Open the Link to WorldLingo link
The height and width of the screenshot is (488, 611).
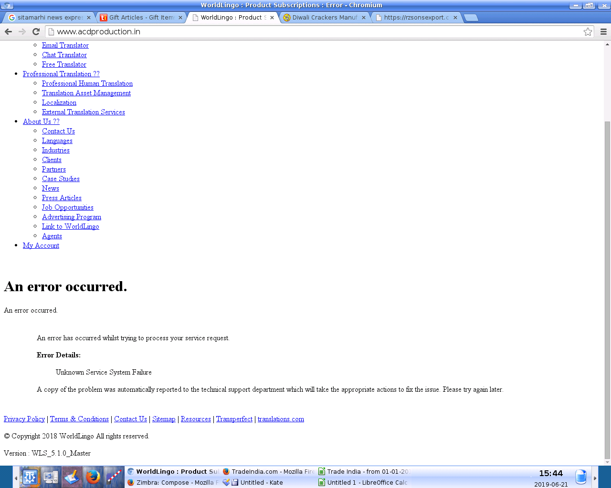tap(71, 226)
